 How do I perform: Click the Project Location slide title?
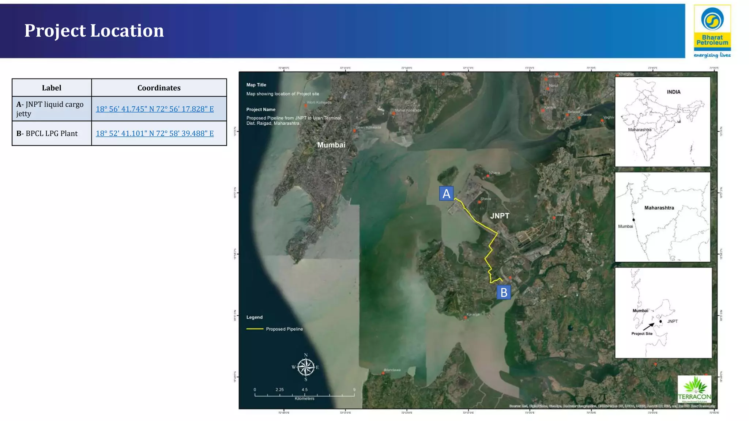pyautogui.click(x=94, y=31)
